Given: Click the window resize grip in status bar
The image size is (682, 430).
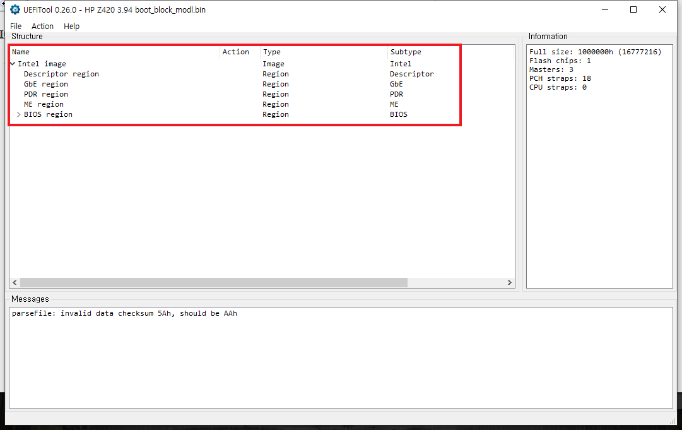Looking at the screenshot, I should pos(674,421).
